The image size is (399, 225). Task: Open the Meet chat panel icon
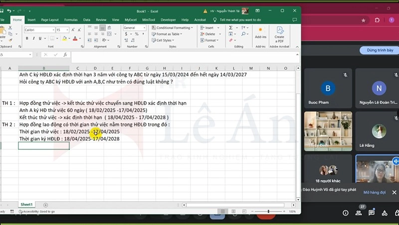(x=372, y=213)
